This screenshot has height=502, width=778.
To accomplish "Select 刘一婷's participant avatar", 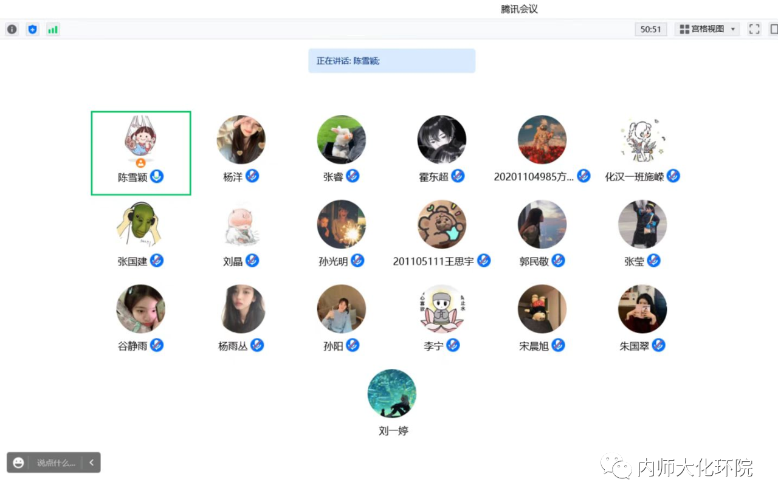I will [x=392, y=393].
